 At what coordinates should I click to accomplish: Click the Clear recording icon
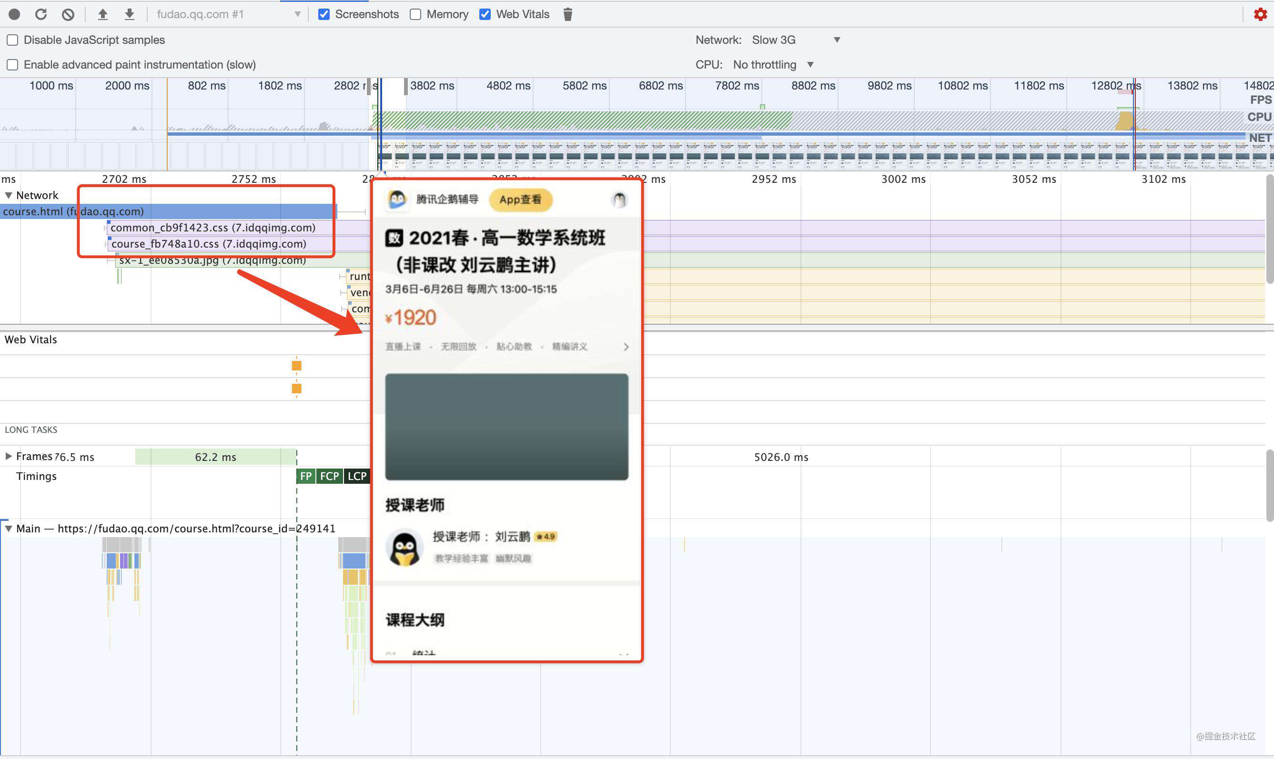click(68, 14)
